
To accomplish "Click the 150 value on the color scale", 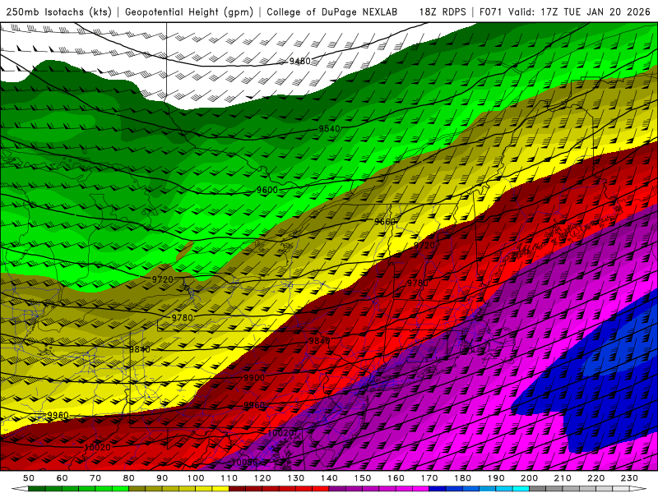I will (363, 478).
